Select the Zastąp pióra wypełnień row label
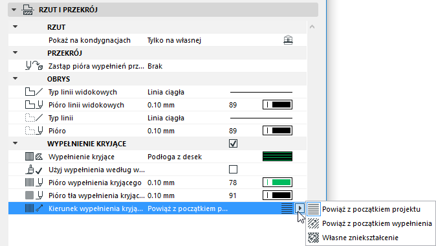 96,66
